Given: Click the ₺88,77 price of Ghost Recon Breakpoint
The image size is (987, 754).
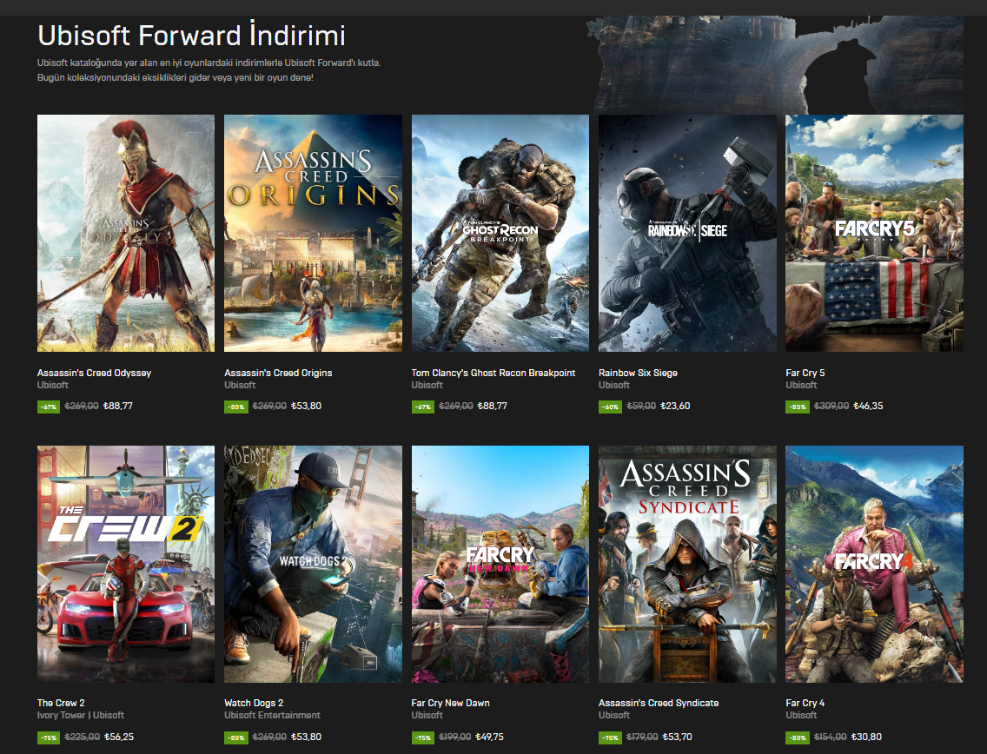Looking at the screenshot, I should click(x=493, y=406).
